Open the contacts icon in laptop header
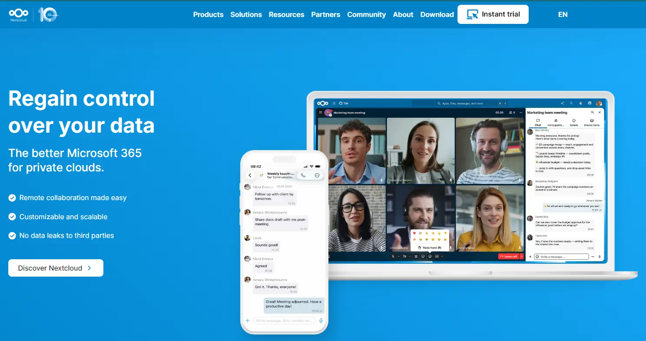Image resolution: width=646 pixels, height=341 pixels. 590,103
